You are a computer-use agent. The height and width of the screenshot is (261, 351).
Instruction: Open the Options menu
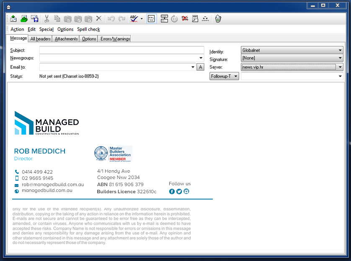click(x=65, y=29)
